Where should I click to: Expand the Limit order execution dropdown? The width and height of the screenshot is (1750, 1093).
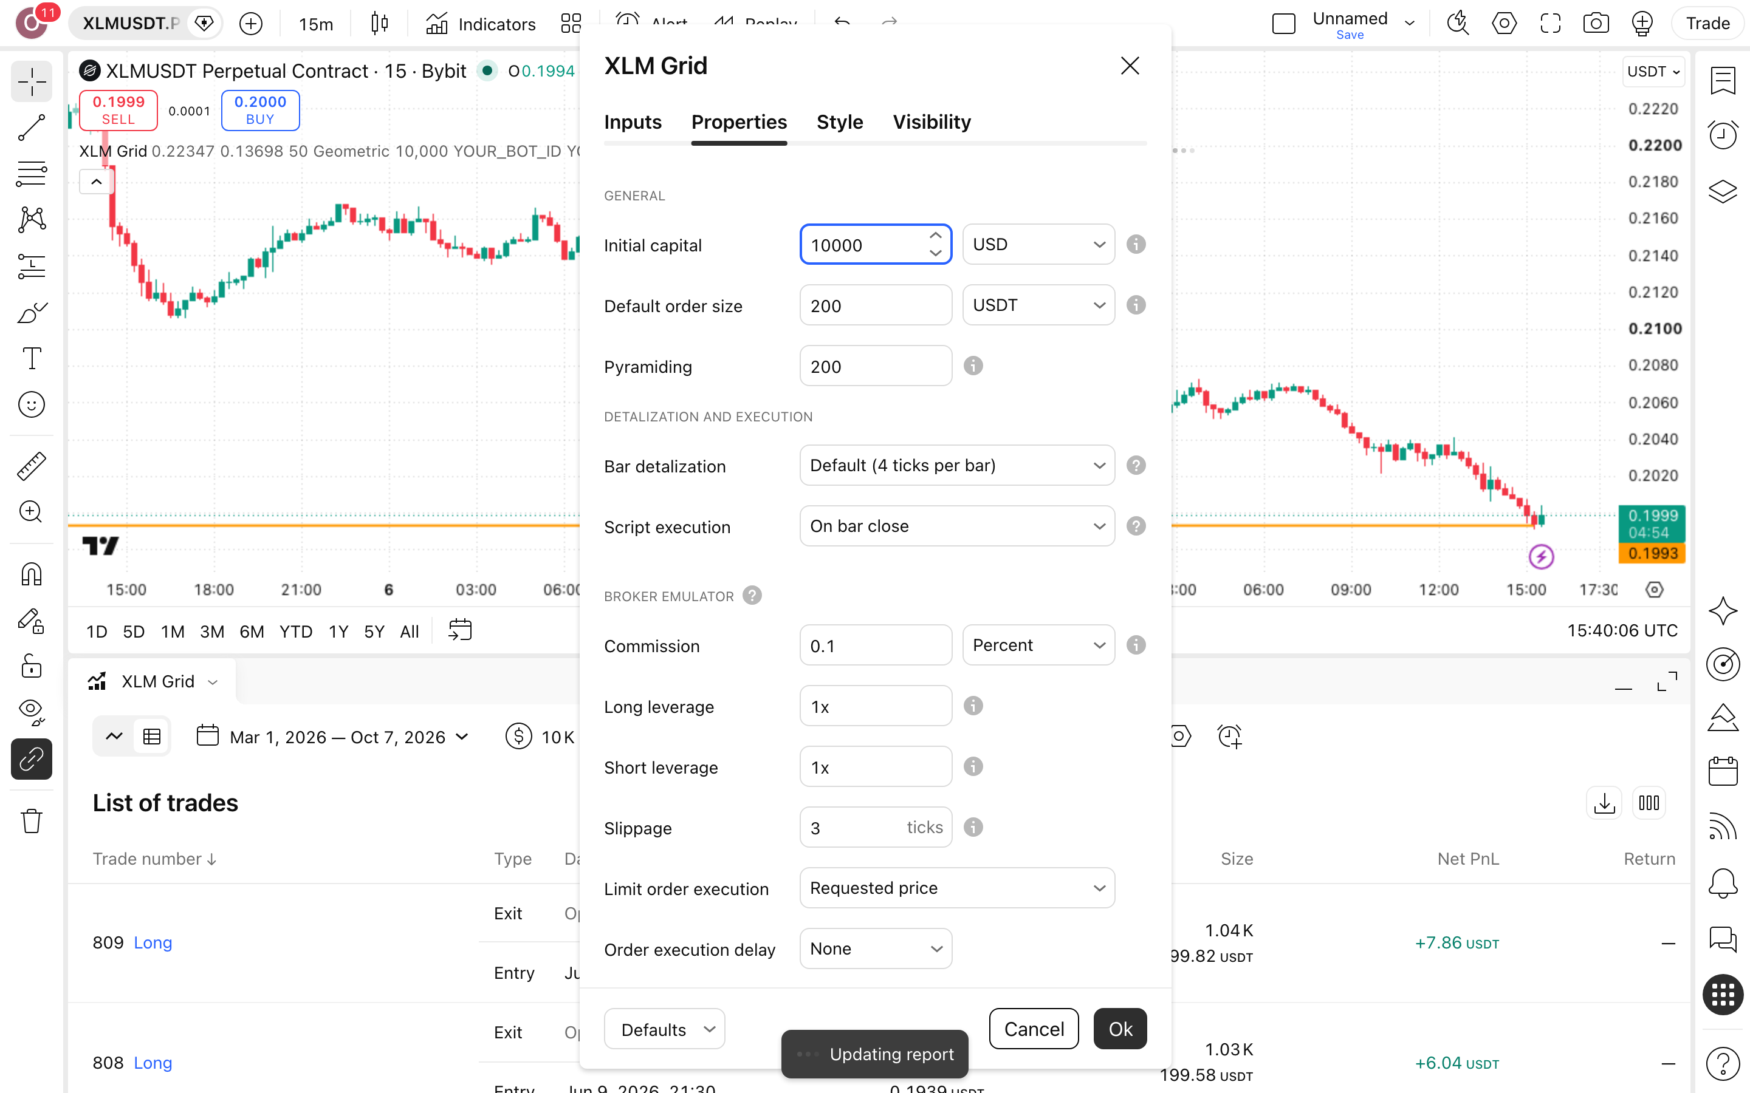tap(956, 888)
